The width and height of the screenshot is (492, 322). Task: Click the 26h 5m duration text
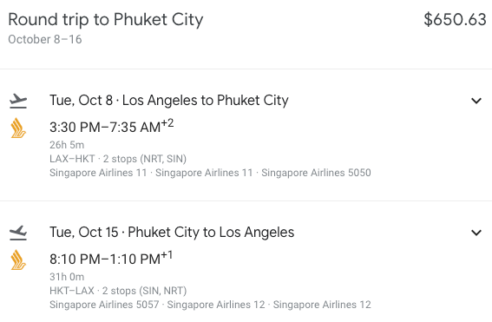click(x=67, y=145)
